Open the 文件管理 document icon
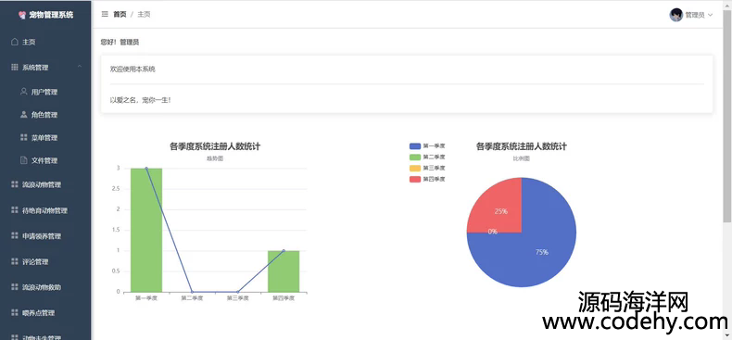Viewport: 732px width, 340px height. [x=24, y=160]
